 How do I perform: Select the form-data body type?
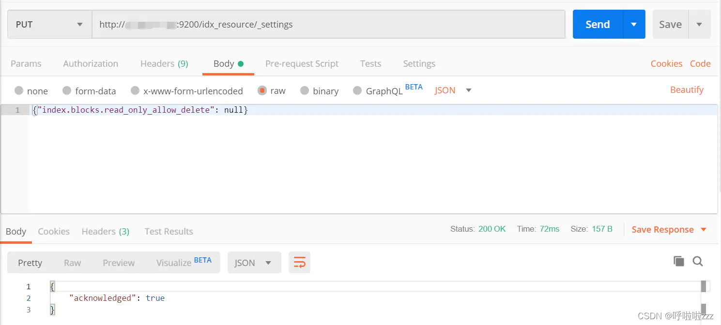pos(89,91)
